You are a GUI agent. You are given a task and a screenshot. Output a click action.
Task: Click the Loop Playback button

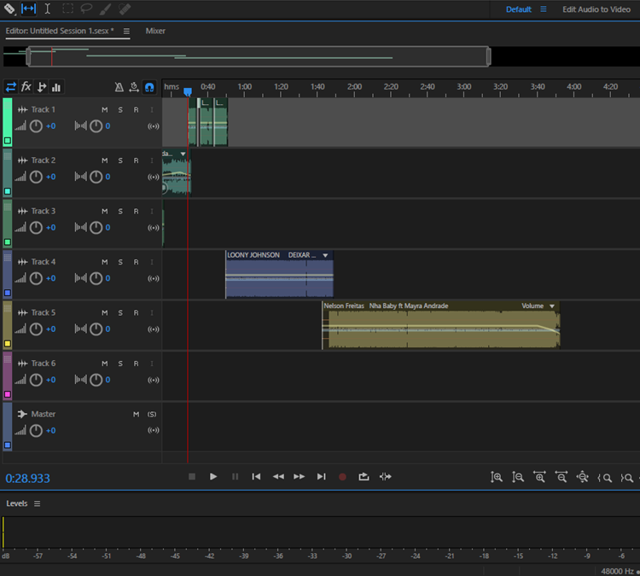(364, 477)
